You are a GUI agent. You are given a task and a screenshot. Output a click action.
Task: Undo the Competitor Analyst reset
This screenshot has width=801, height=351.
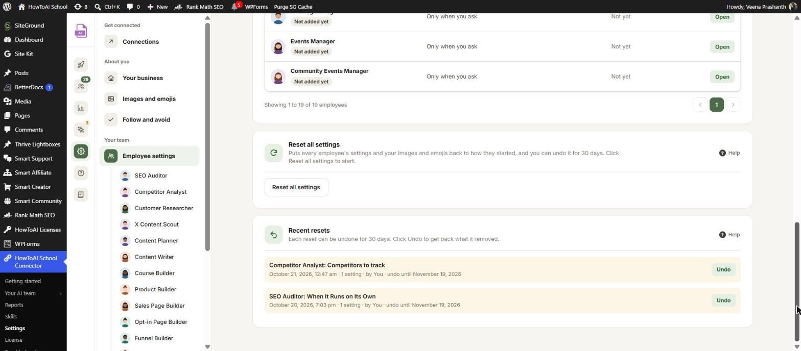coord(723,269)
